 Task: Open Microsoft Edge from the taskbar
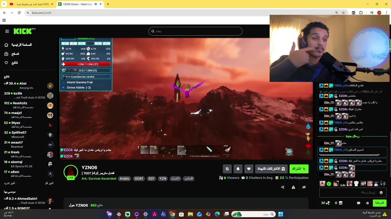(x=217, y=214)
